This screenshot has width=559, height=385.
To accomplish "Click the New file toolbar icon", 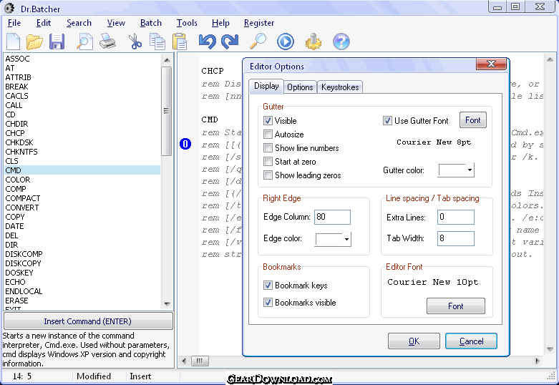I will [x=13, y=42].
